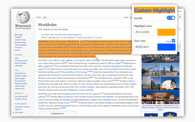
Task: Click the Stockholm metro link
Action: 106,78
